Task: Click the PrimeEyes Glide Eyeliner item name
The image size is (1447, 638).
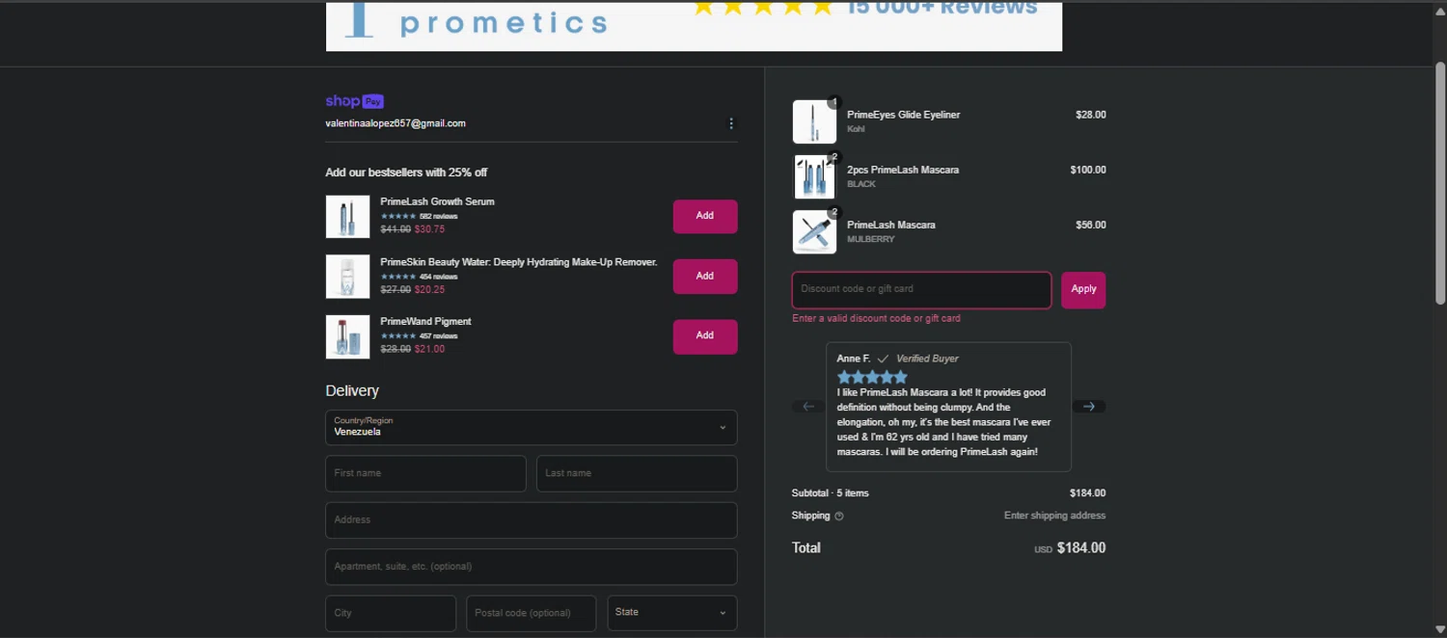Action: click(x=903, y=115)
